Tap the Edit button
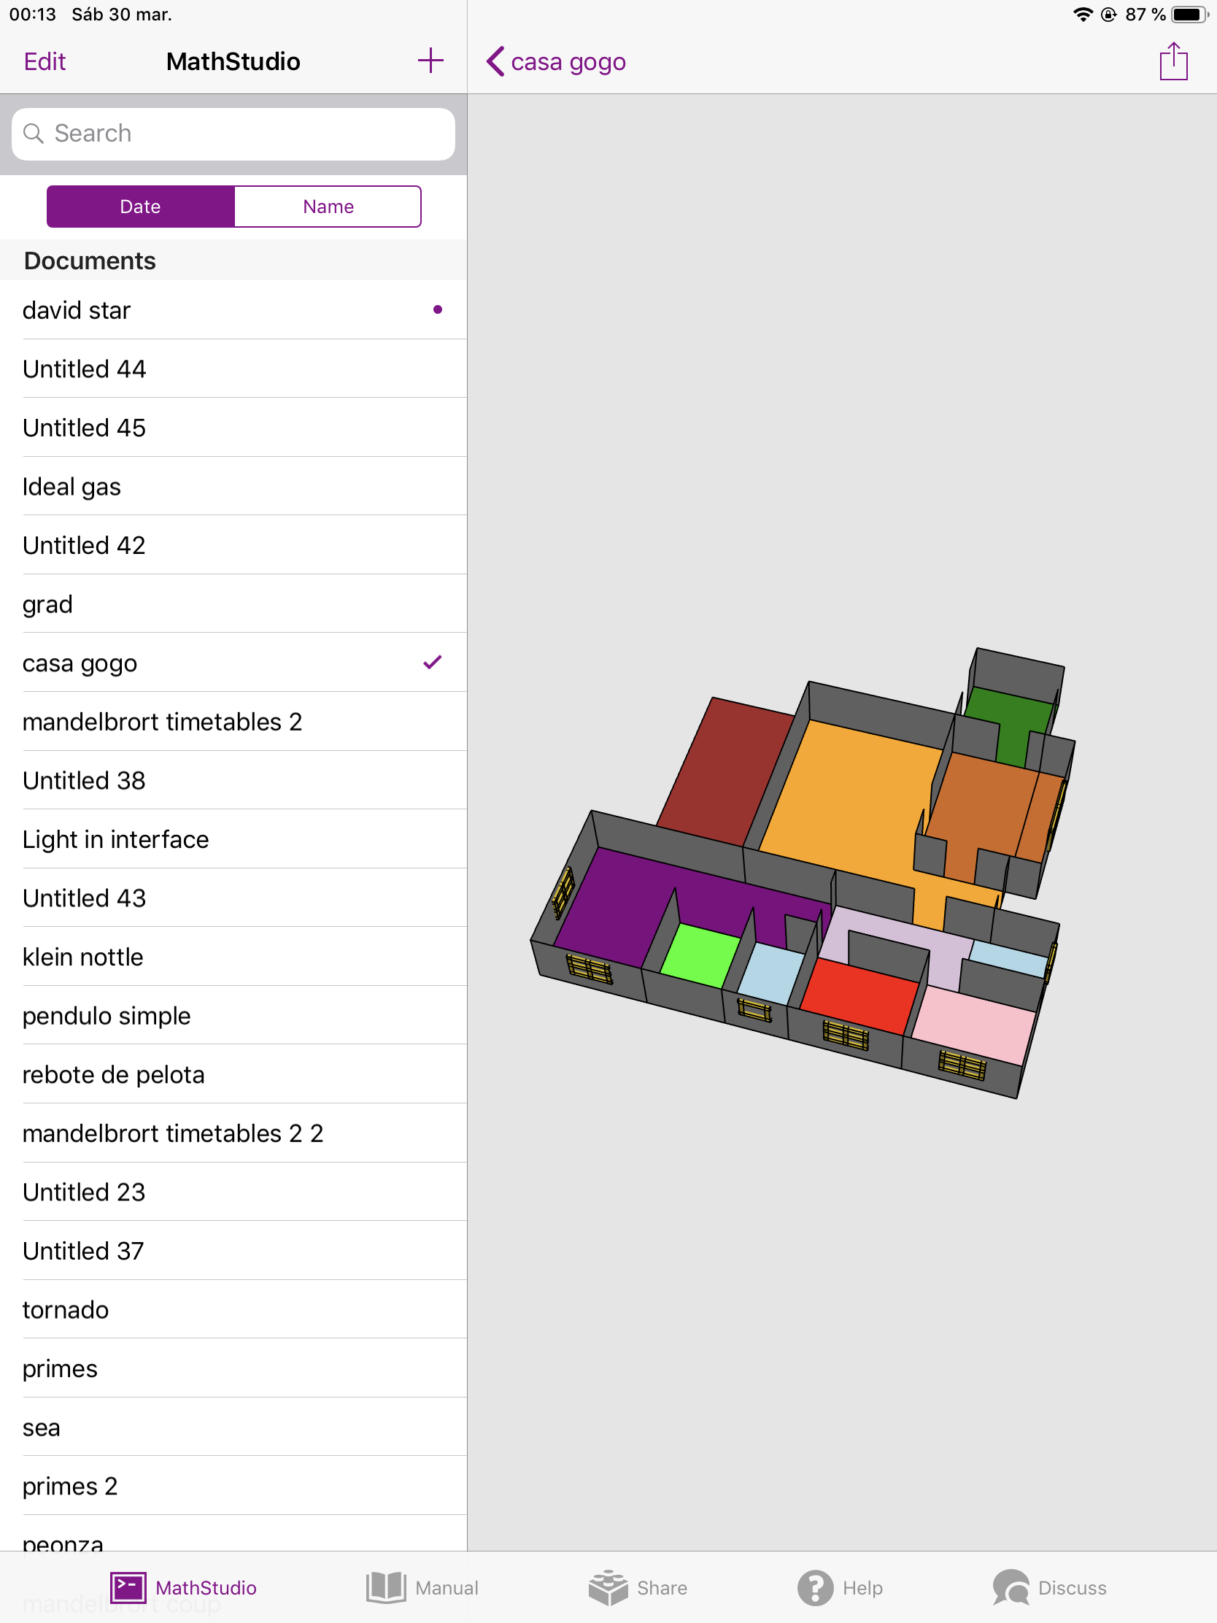 click(45, 61)
